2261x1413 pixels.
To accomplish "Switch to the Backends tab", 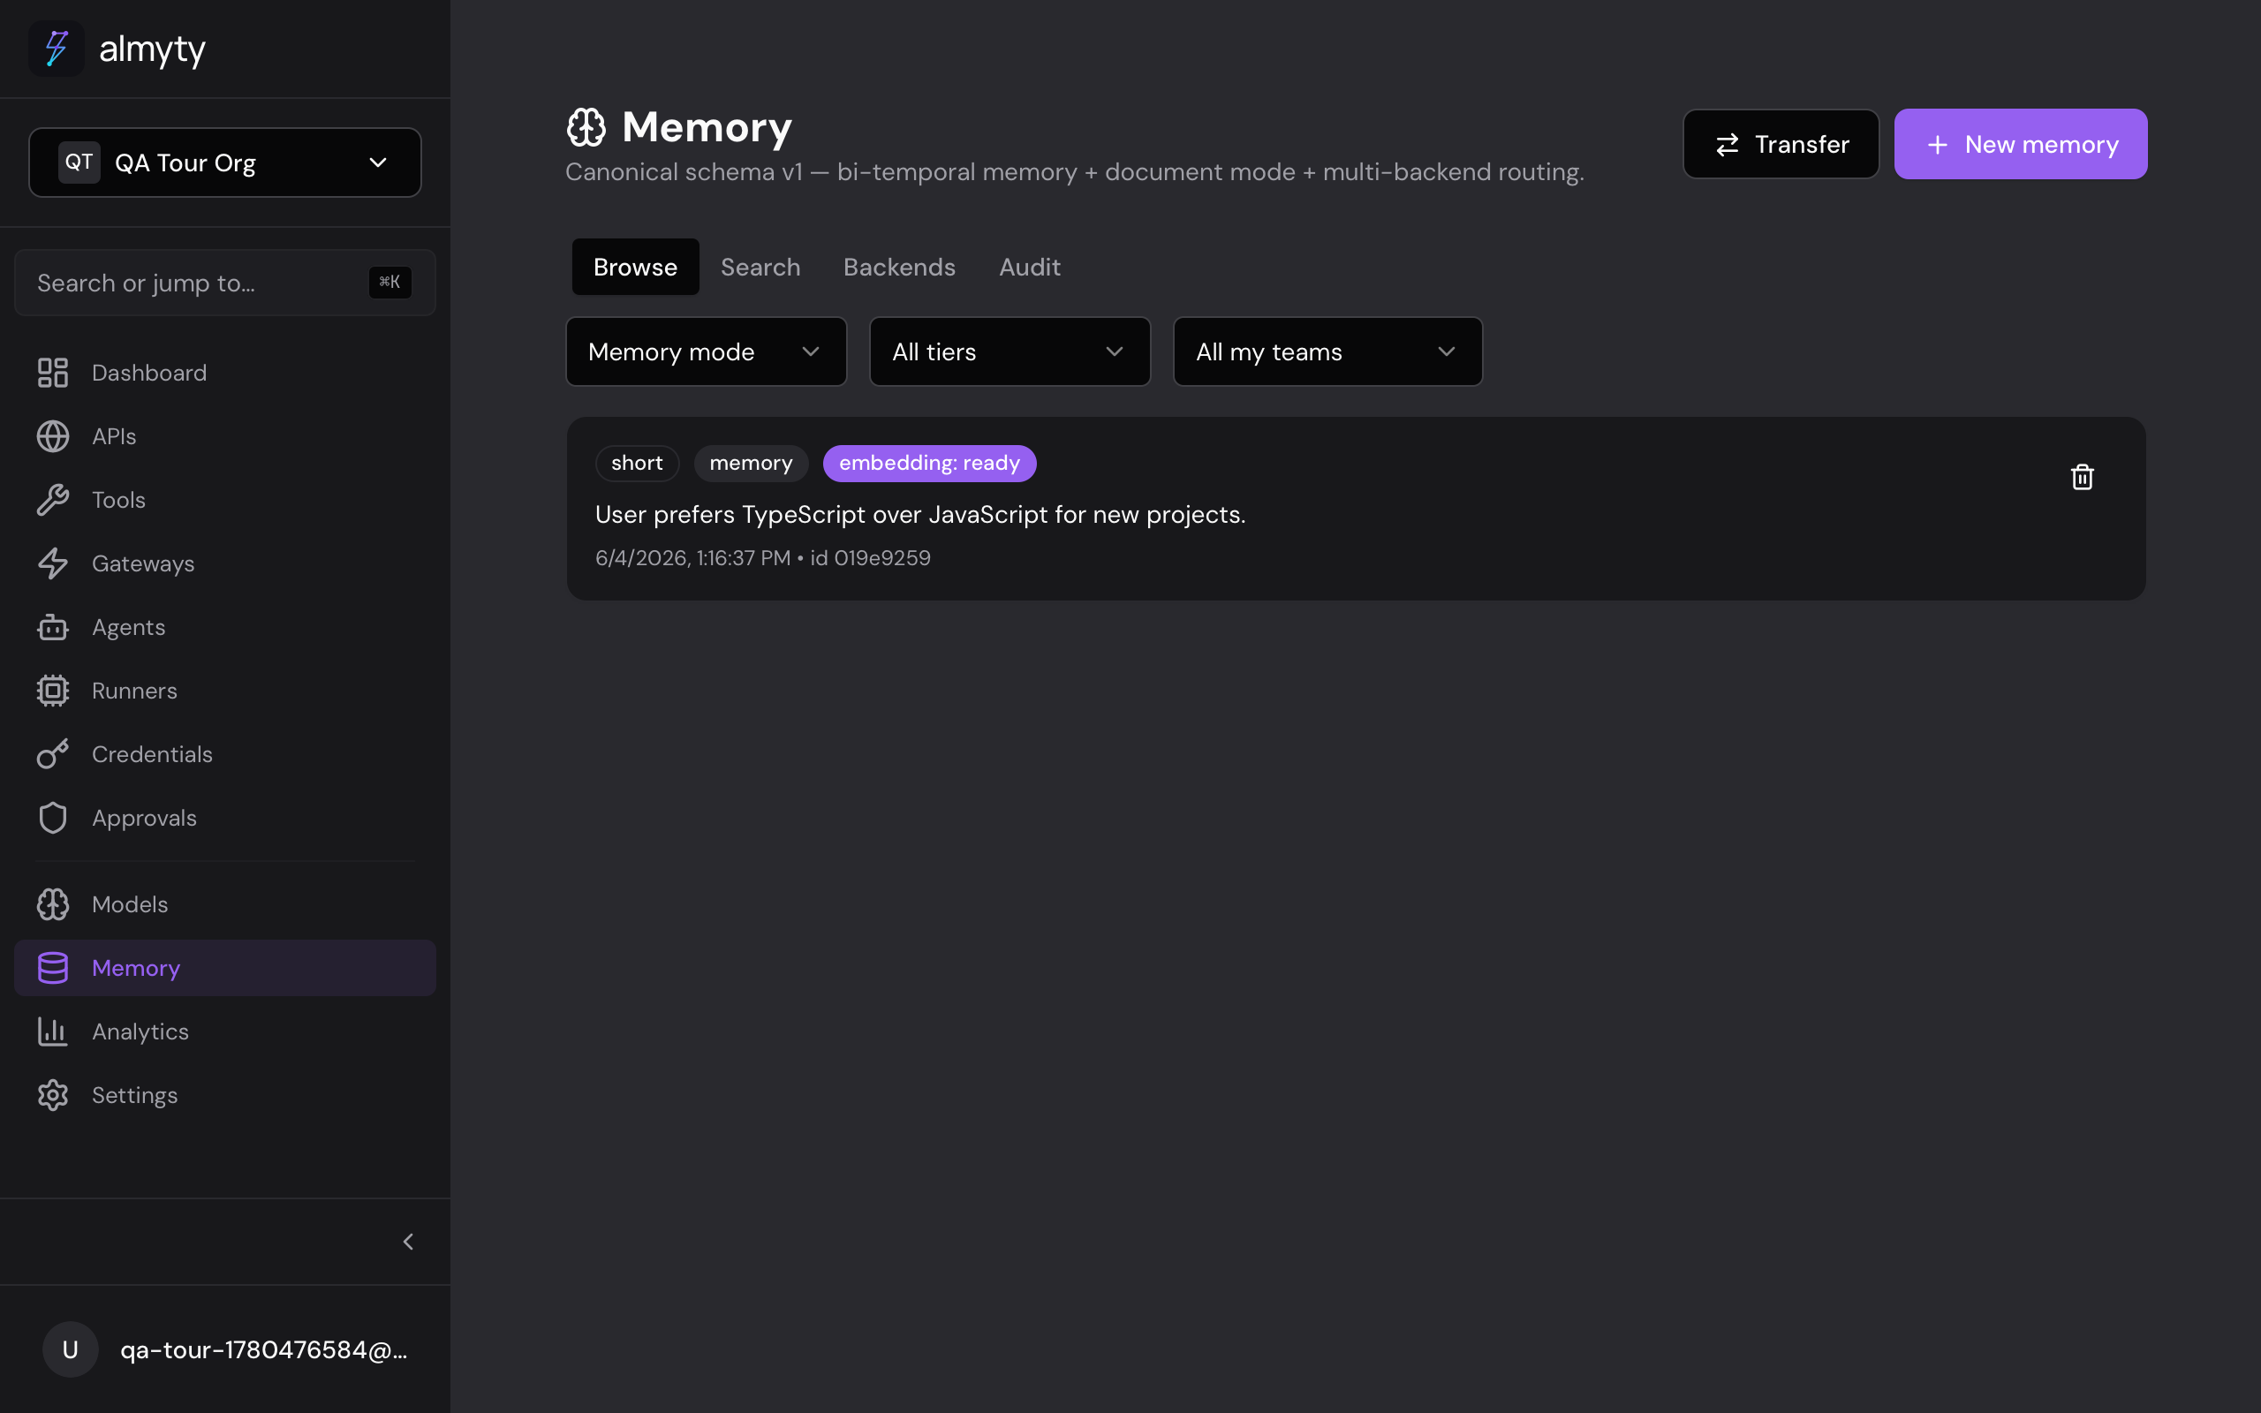I will point(899,268).
